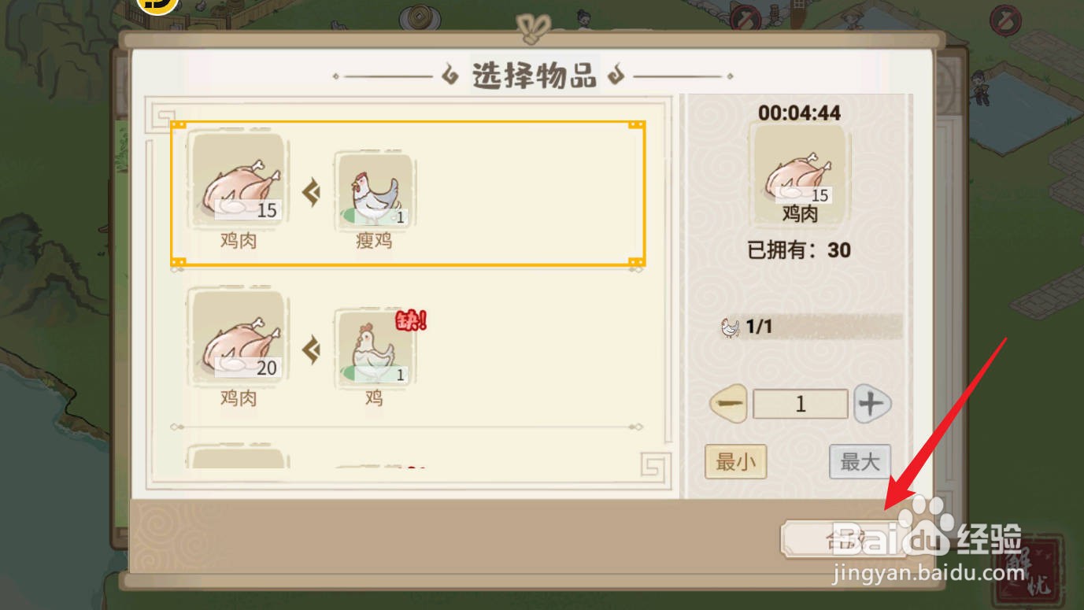
Task: Increase quantity with the plus button
Action: pos(871,404)
